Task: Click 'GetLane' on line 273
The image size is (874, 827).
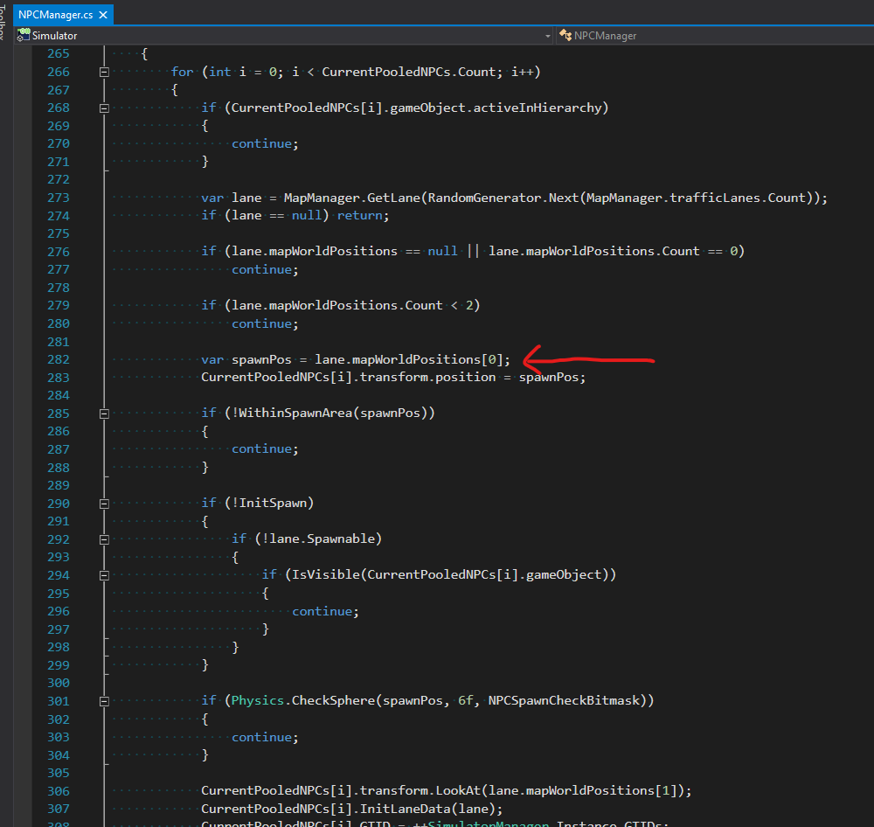Action: click(x=396, y=198)
